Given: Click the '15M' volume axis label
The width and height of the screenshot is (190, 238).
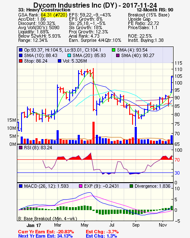Looking at the screenshot, I should point(11,120).
